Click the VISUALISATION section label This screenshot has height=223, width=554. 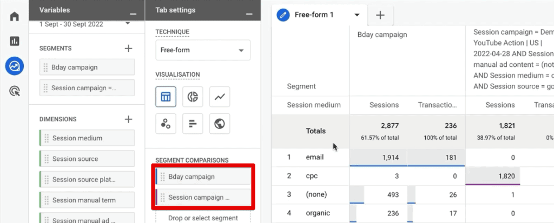177,75
